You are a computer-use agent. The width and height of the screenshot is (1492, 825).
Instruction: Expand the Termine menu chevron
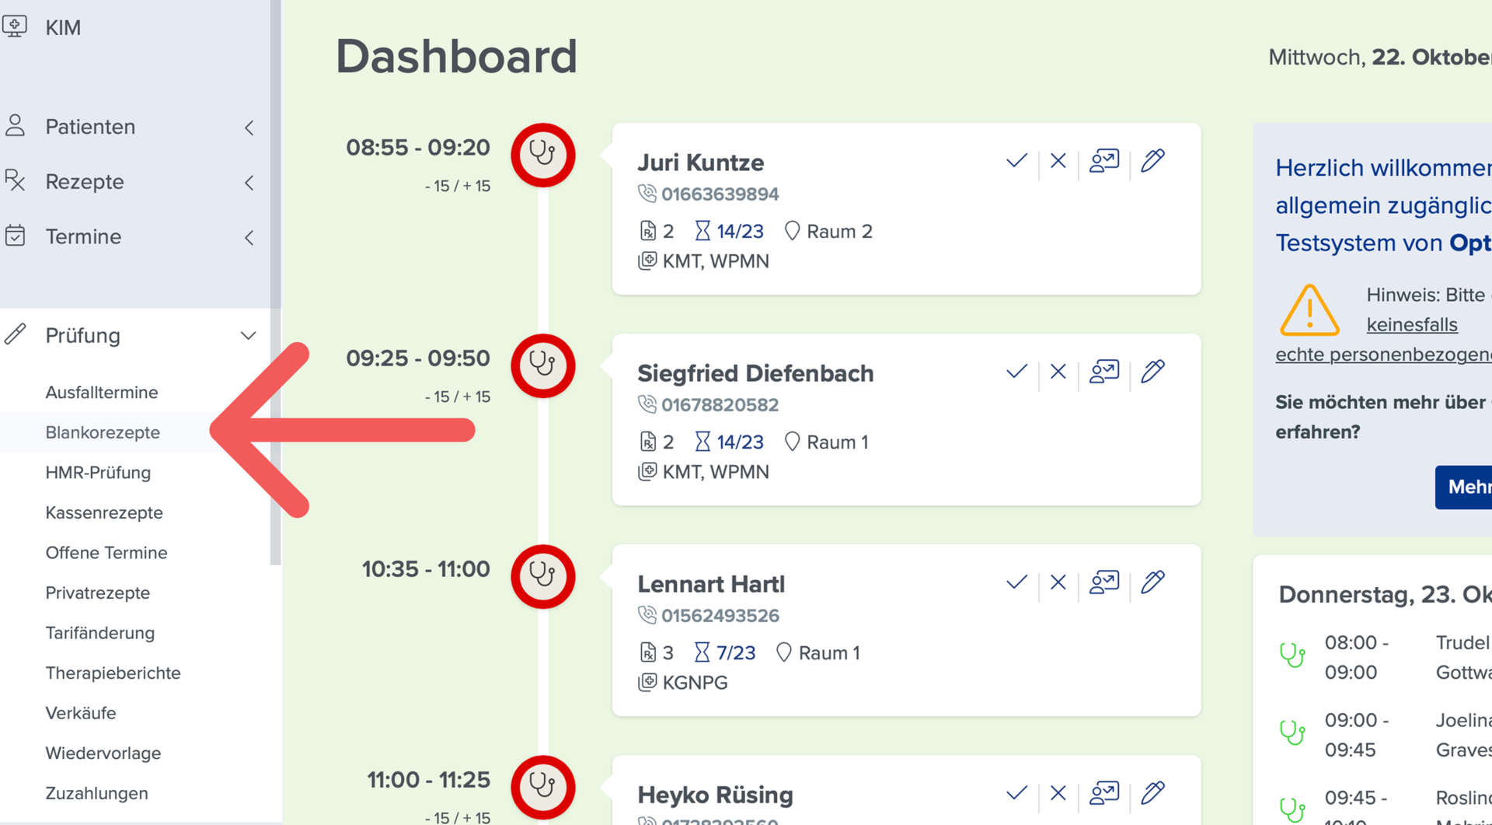point(249,238)
